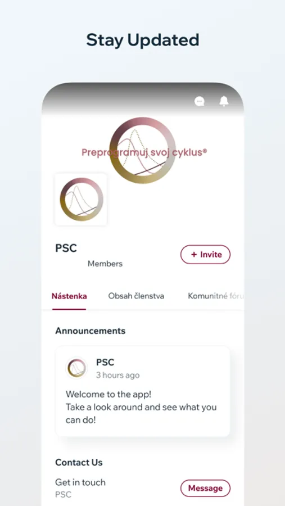Tap the Preprogramuj svoj cyklus banner text
This screenshot has height=506, width=285.
coord(144,152)
